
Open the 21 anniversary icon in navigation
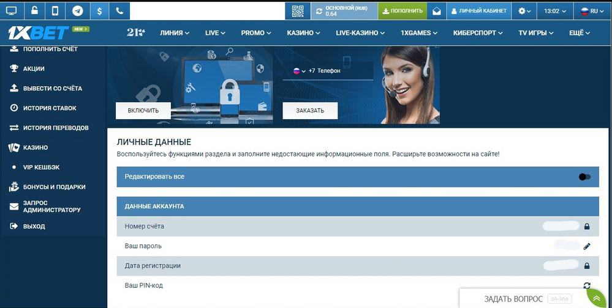click(135, 33)
